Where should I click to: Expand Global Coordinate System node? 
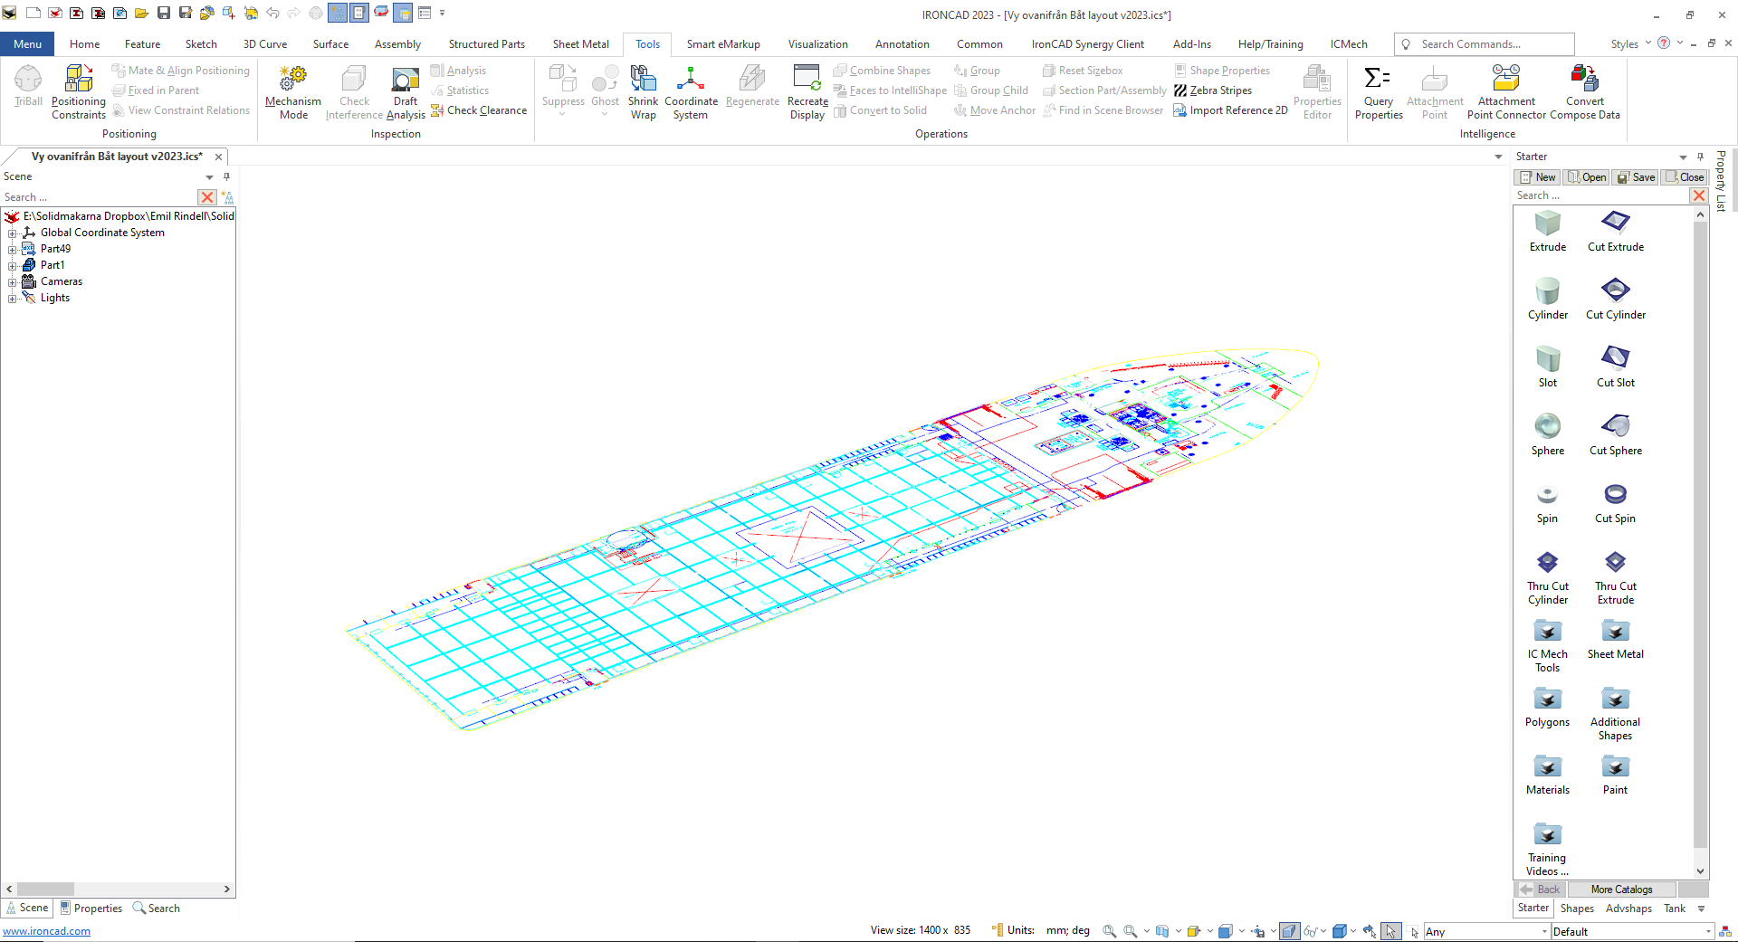(x=13, y=233)
